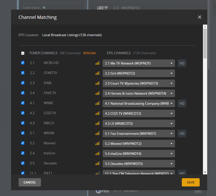Image resolution: width=216 pixels, height=196 pixels.
Task: Click signal strength icon for theGrio
Action: click(x=98, y=154)
